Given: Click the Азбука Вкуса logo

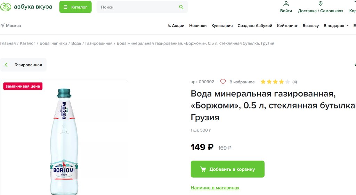Looking at the screenshot, I should click(x=26, y=7).
